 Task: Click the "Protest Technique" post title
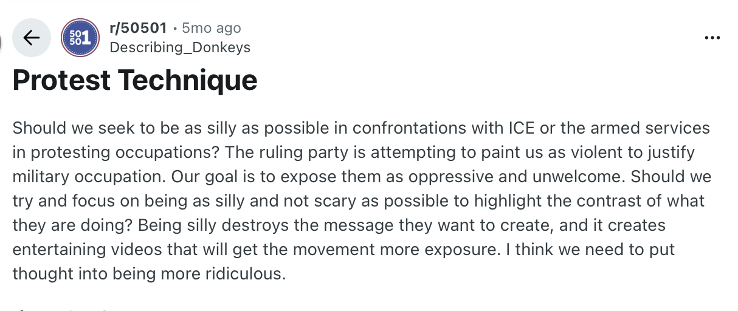(135, 80)
